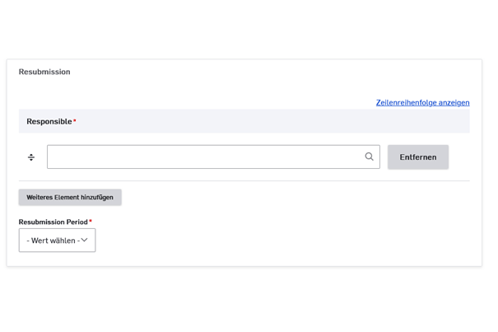Click blank space right of Resubmission heading
This screenshot has height=332, width=498.
272,72
